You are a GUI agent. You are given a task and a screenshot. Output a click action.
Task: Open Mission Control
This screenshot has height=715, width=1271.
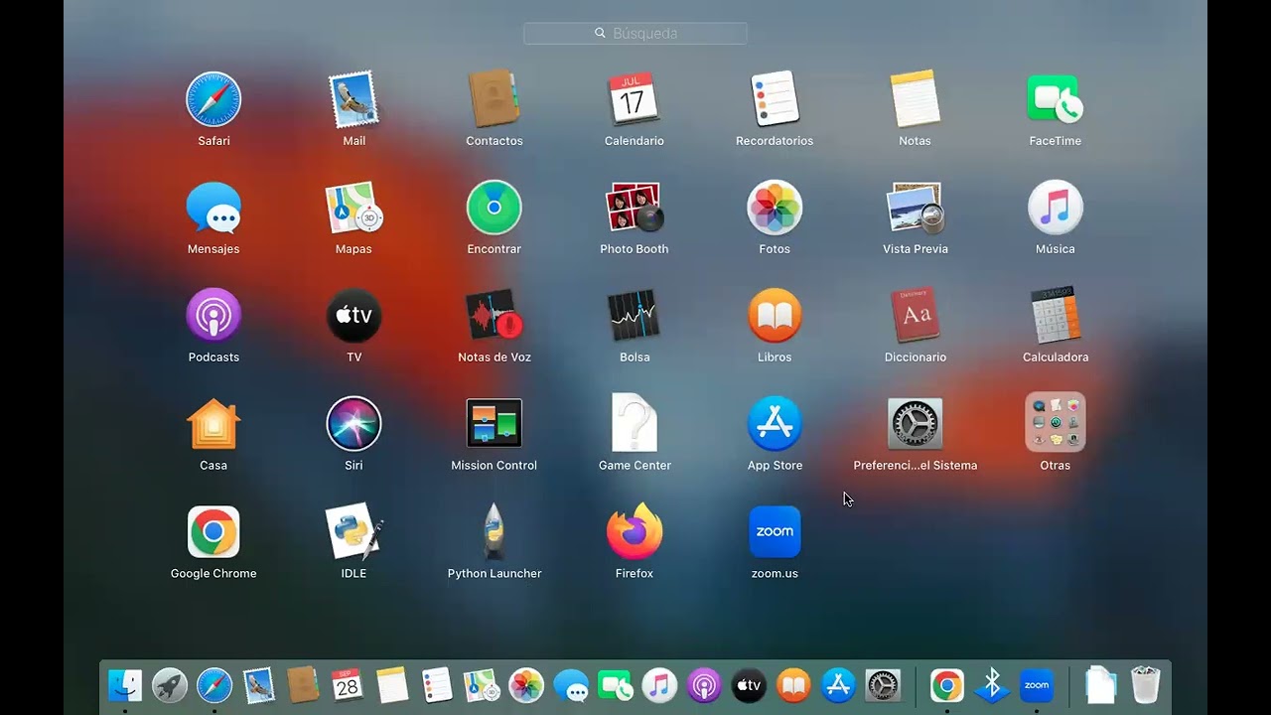[x=494, y=424]
